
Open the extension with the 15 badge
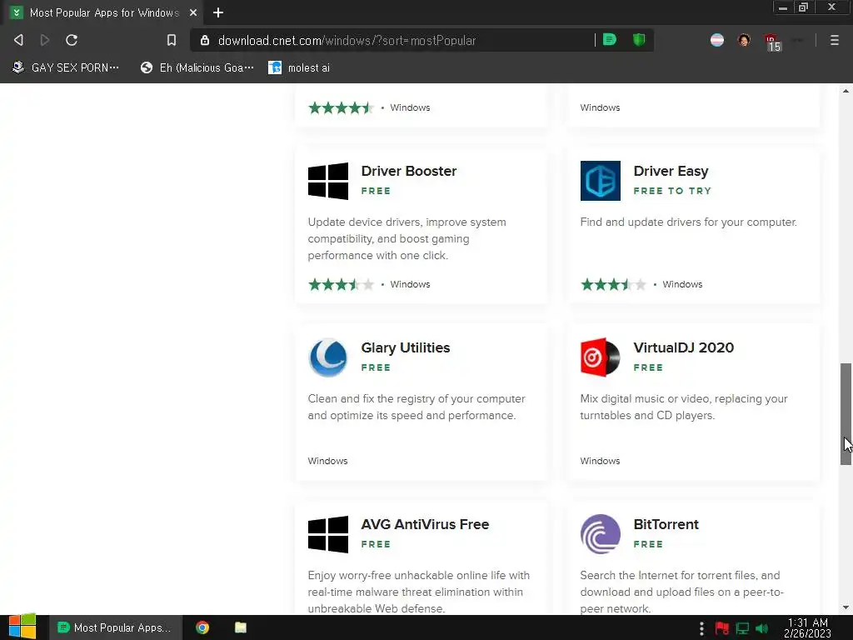(772, 42)
